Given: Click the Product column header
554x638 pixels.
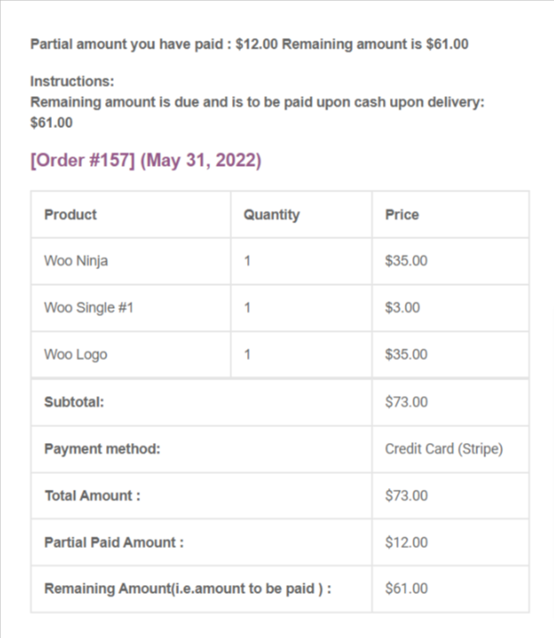Looking at the screenshot, I should click(71, 214).
